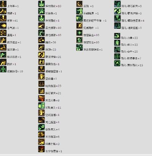Viewport: 152px width, 156px height.
Task: Click the 上勾拳+1 skill label
Action: (x=13, y=6)
